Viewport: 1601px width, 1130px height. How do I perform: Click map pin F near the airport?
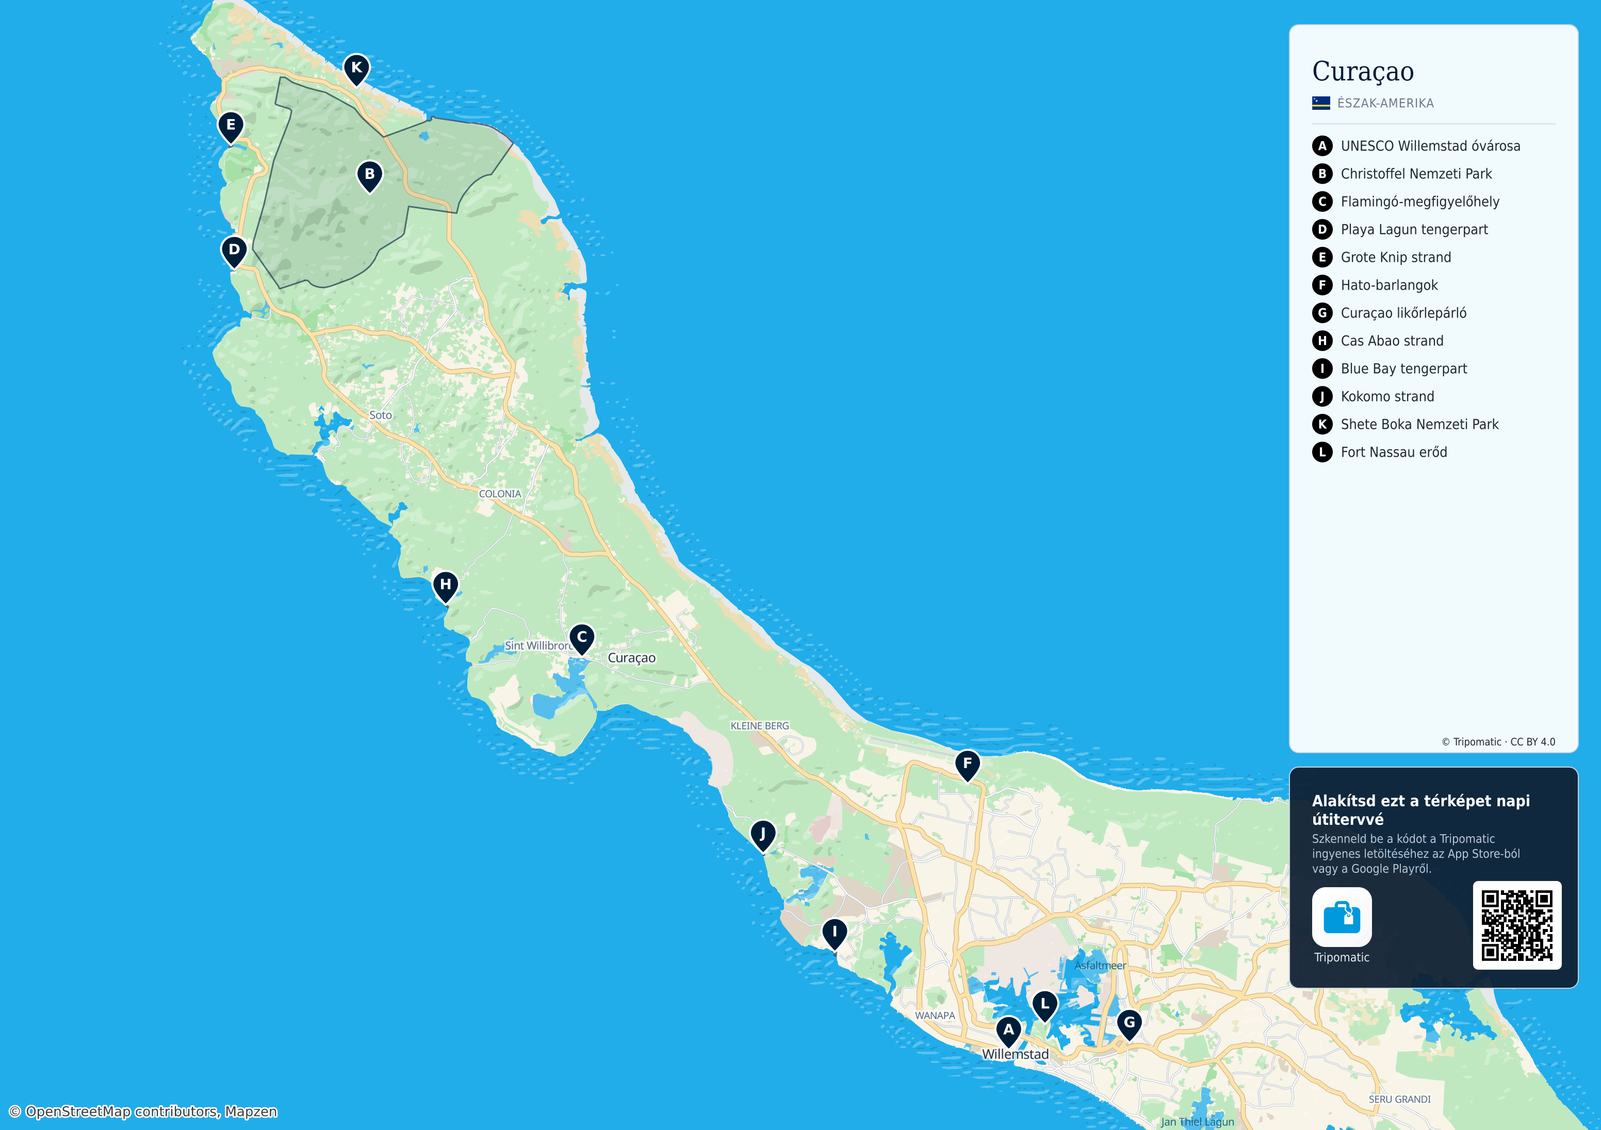[967, 765]
